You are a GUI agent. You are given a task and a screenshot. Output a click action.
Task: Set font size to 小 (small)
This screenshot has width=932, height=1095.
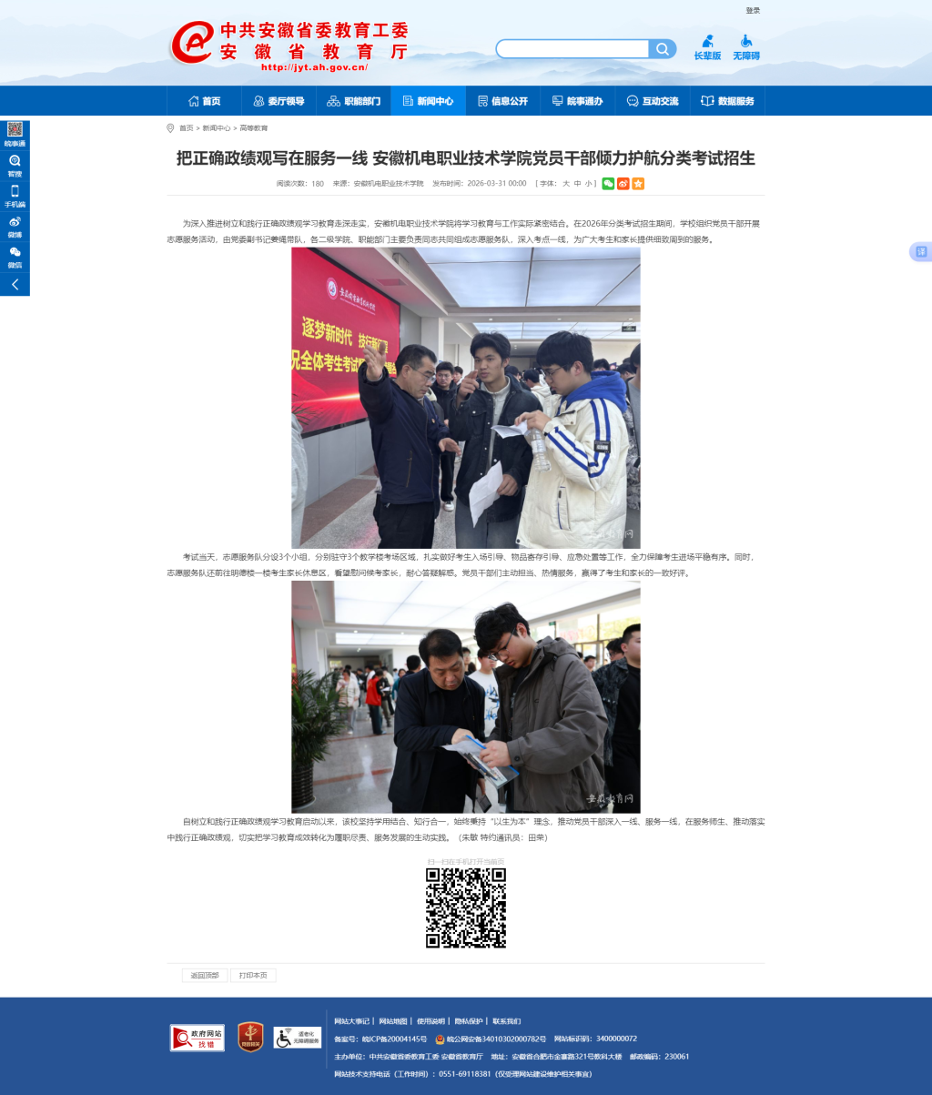[588, 184]
